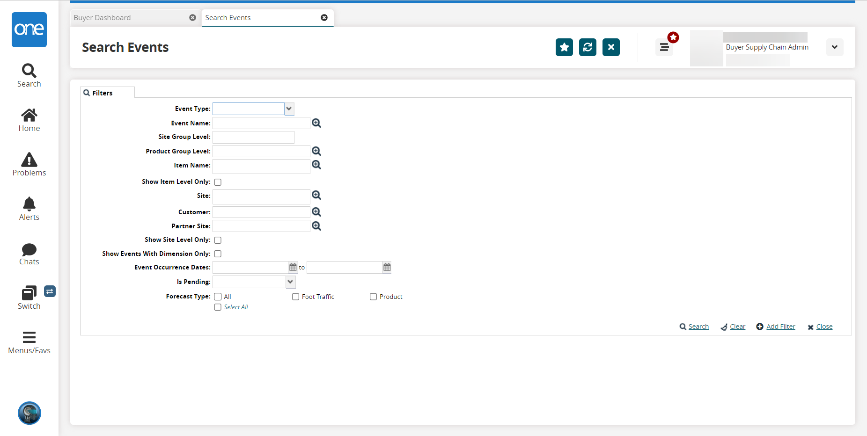Open Customer lookup magnifier
Screen dimensions: 867x436
316,212
